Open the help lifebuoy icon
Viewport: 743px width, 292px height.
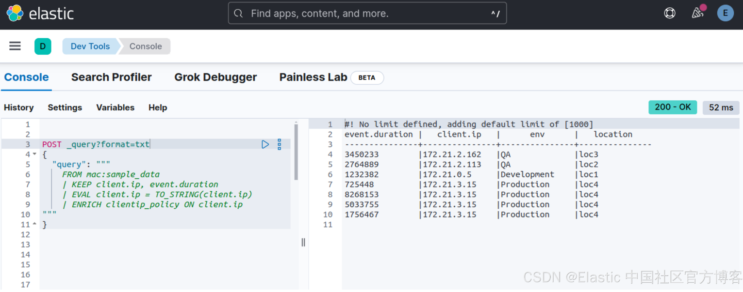pos(670,14)
